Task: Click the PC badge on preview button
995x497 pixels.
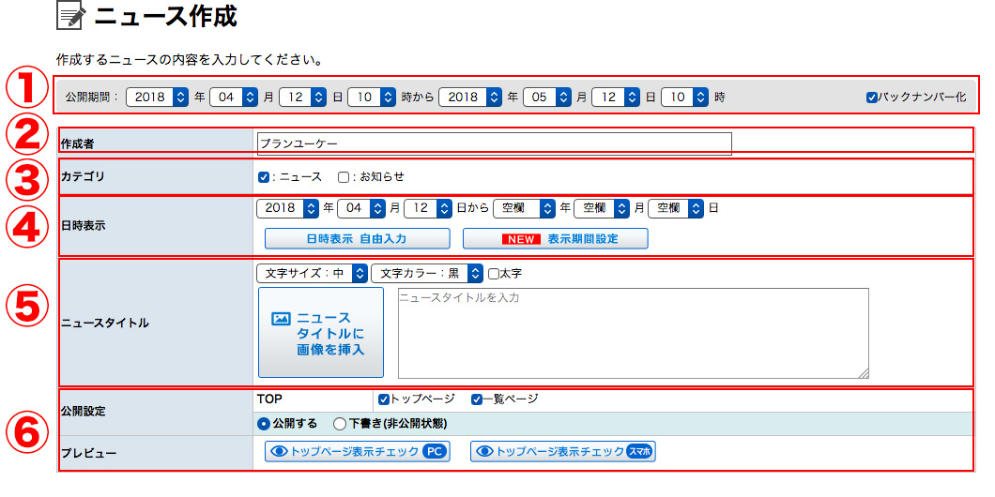Action: [x=433, y=452]
